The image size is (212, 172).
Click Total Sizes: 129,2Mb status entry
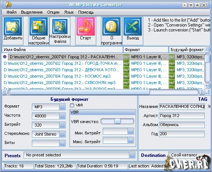point(55,166)
